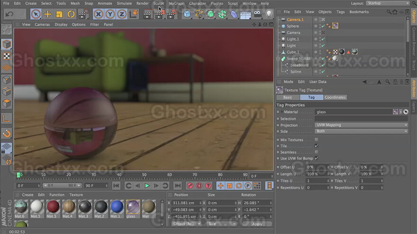Collapse the Sweep NURBS tree item
This screenshot has width=417, height=234.
click(x=279, y=59)
